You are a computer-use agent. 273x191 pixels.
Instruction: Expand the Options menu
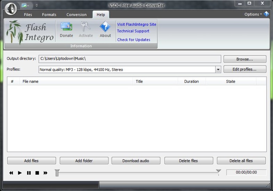[253, 14]
